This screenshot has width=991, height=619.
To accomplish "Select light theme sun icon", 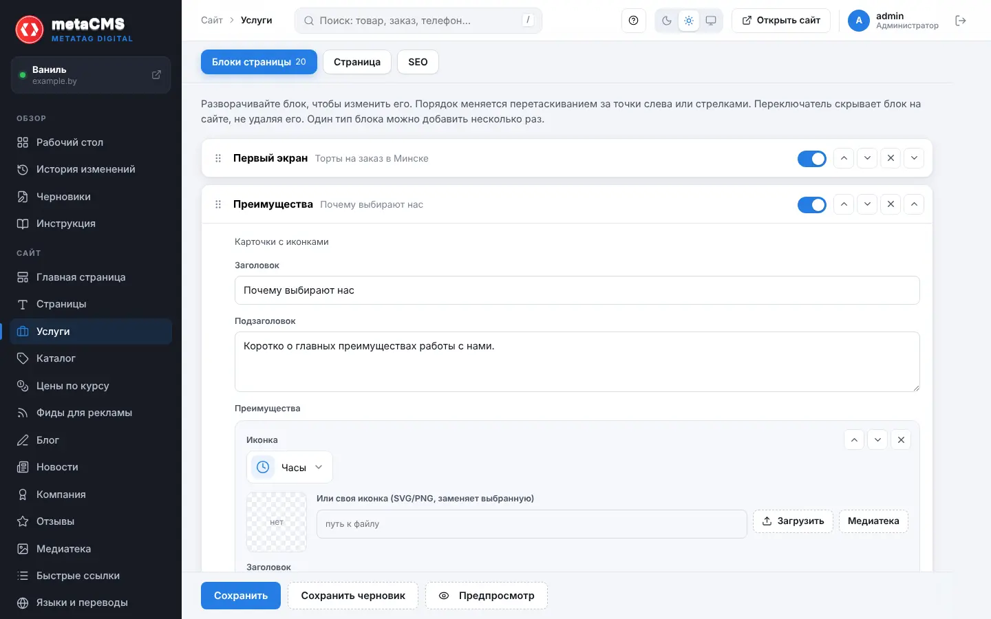I will coord(689,21).
